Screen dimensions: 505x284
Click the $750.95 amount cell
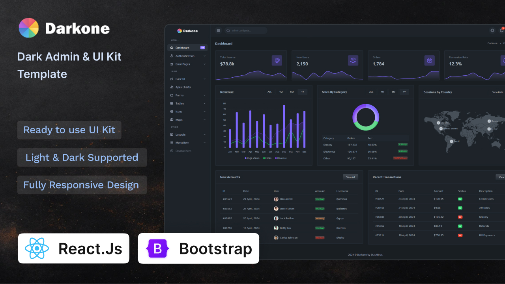pos(439,235)
